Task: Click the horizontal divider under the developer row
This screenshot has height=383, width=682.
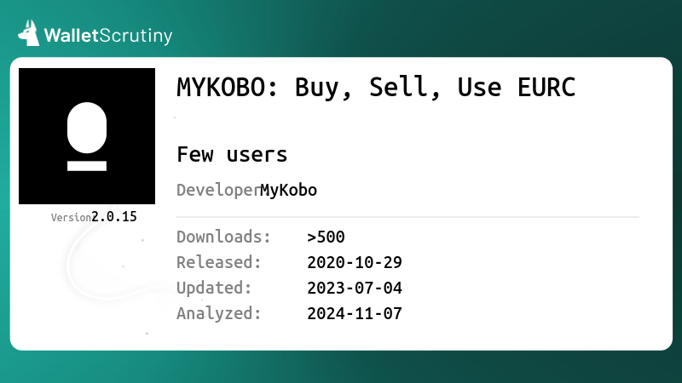Action: click(408, 217)
